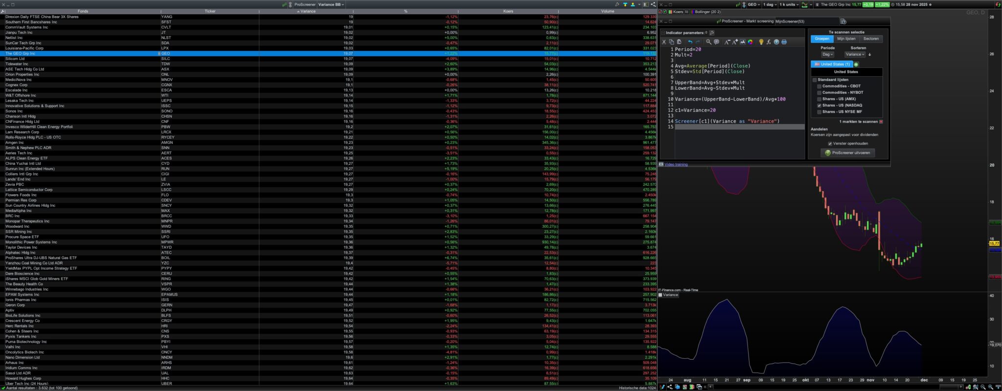
Task: Select the Groepen tab
Action: click(822, 39)
